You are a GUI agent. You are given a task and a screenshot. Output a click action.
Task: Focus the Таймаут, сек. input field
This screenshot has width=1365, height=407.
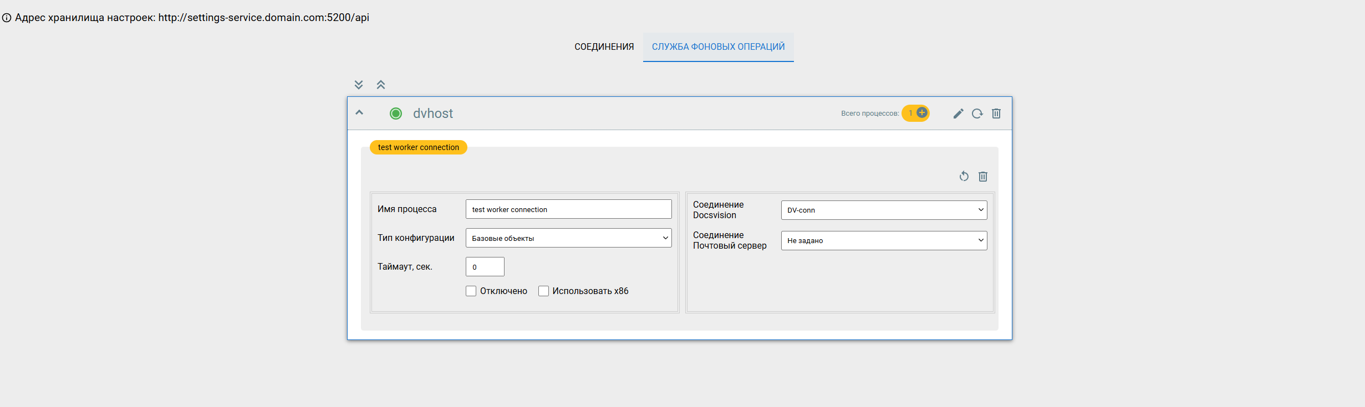[485, 267]
